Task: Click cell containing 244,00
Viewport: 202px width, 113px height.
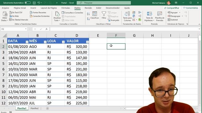Action: [77, 98]
